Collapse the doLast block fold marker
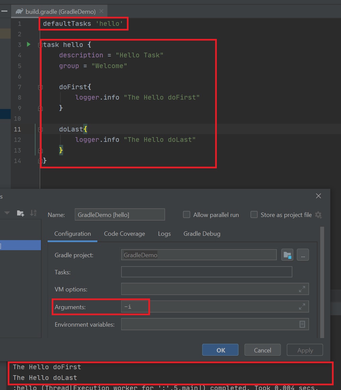 pos(40,129)
